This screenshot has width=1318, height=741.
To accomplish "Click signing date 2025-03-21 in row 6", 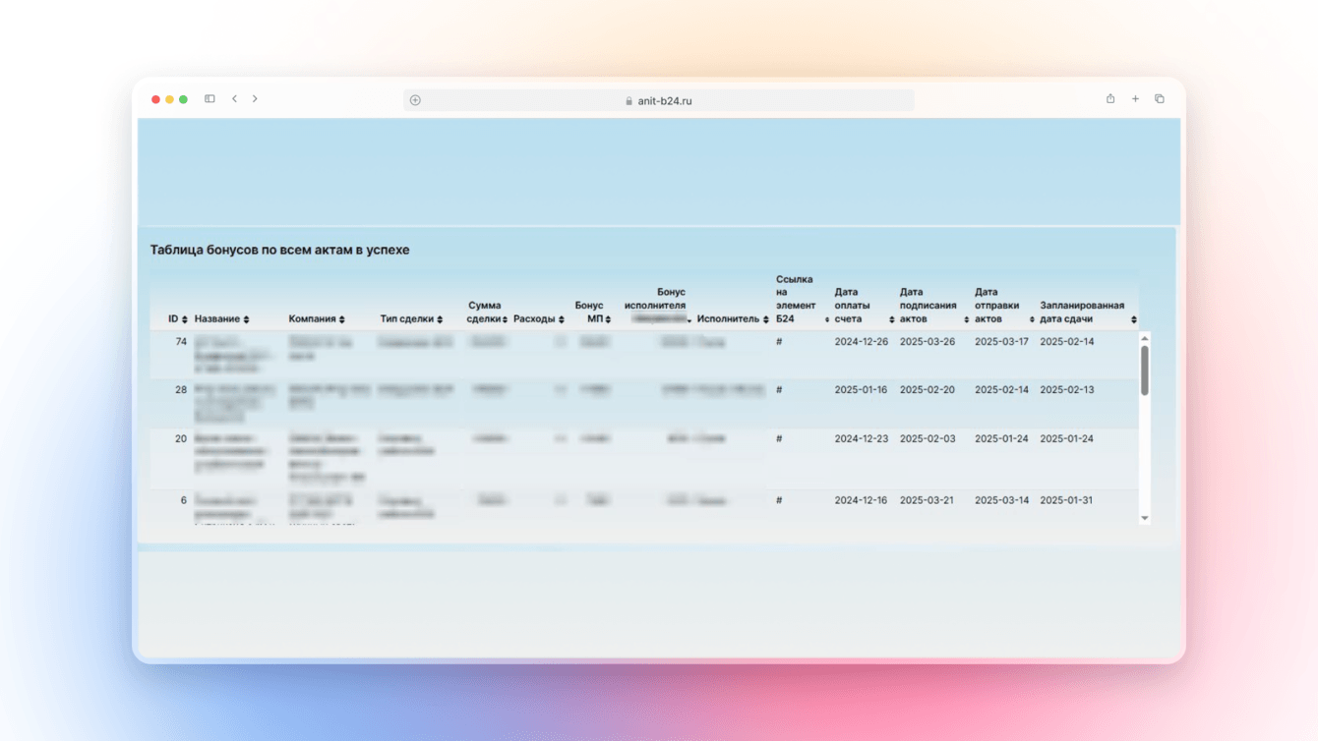I will 928,501.
